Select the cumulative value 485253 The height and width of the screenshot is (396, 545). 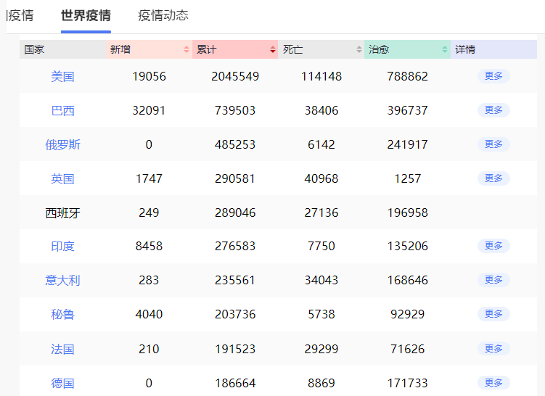tap(235, 144)
